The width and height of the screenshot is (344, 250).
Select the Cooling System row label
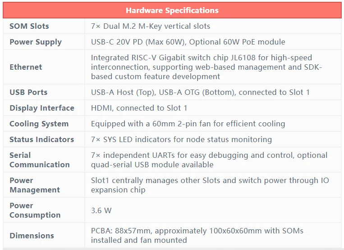click(39, 124)
